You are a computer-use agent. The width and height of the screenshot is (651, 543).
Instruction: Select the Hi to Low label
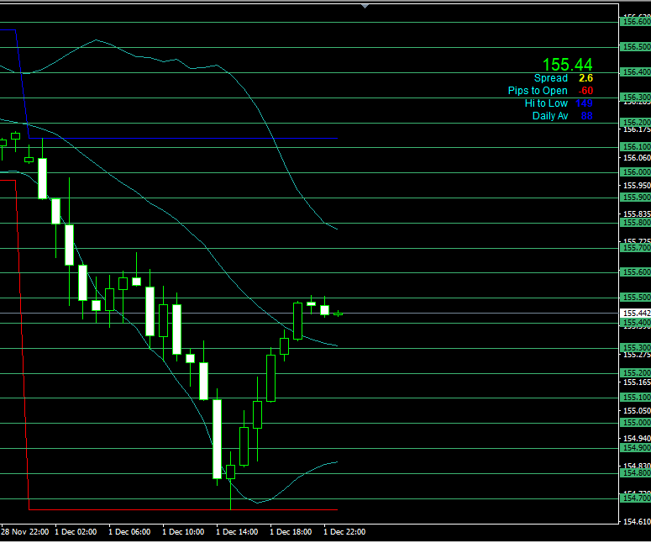[546, 103]
